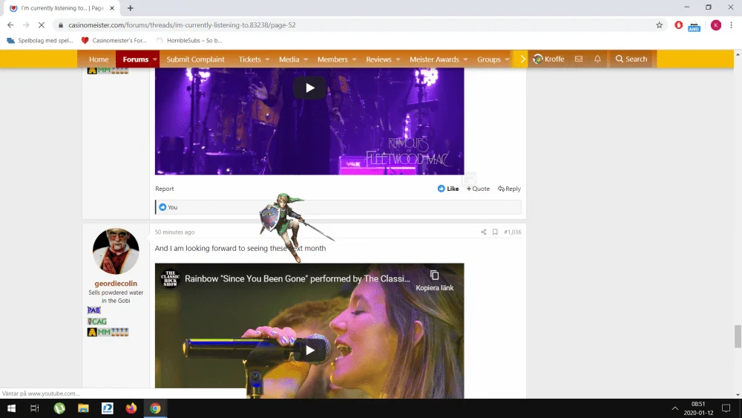Expand the Media dropdown arrow
Viewport: 742px width, 418px height.
(x=306, y=59)
